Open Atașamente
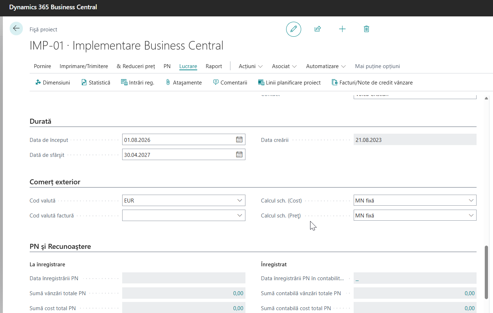Viewport: 493px width, 313px height. click(184, 82)
